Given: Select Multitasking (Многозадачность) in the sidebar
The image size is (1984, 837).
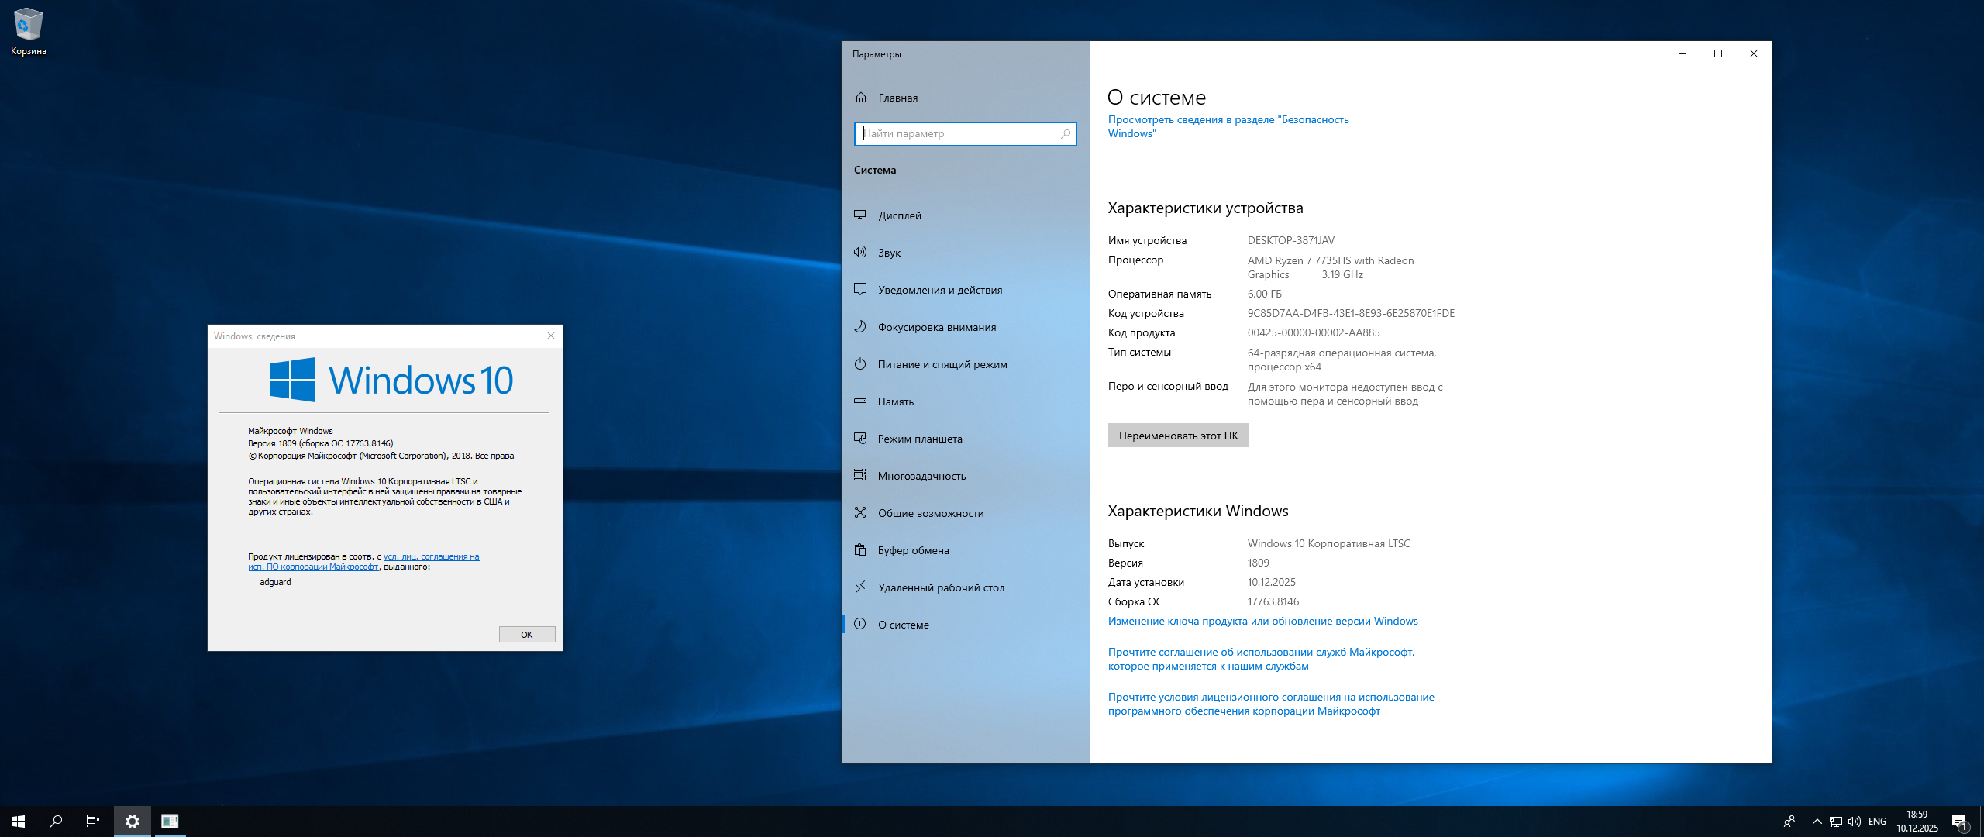Looking at the screenshot, I should tap(921, 476).
